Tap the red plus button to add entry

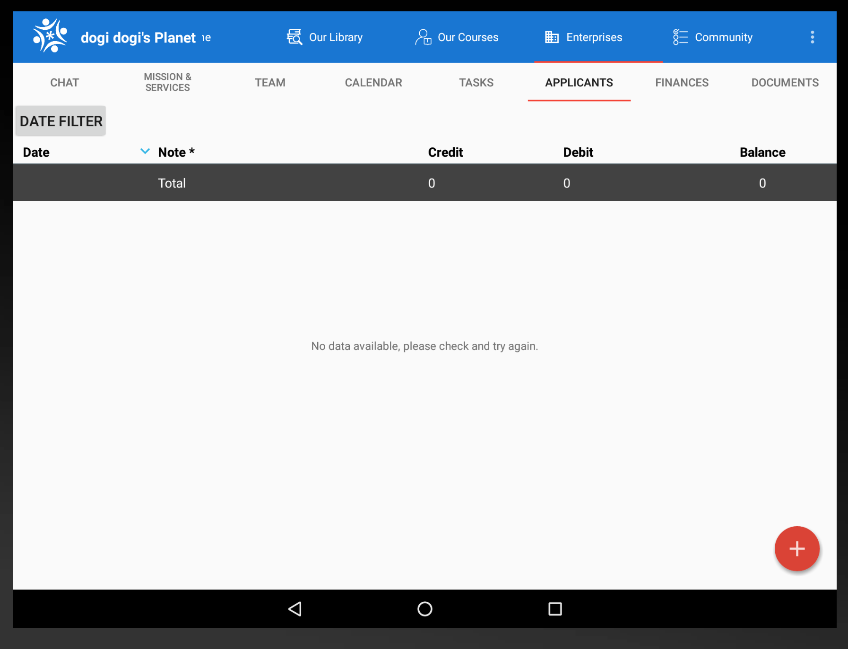[x=797, y=548]
